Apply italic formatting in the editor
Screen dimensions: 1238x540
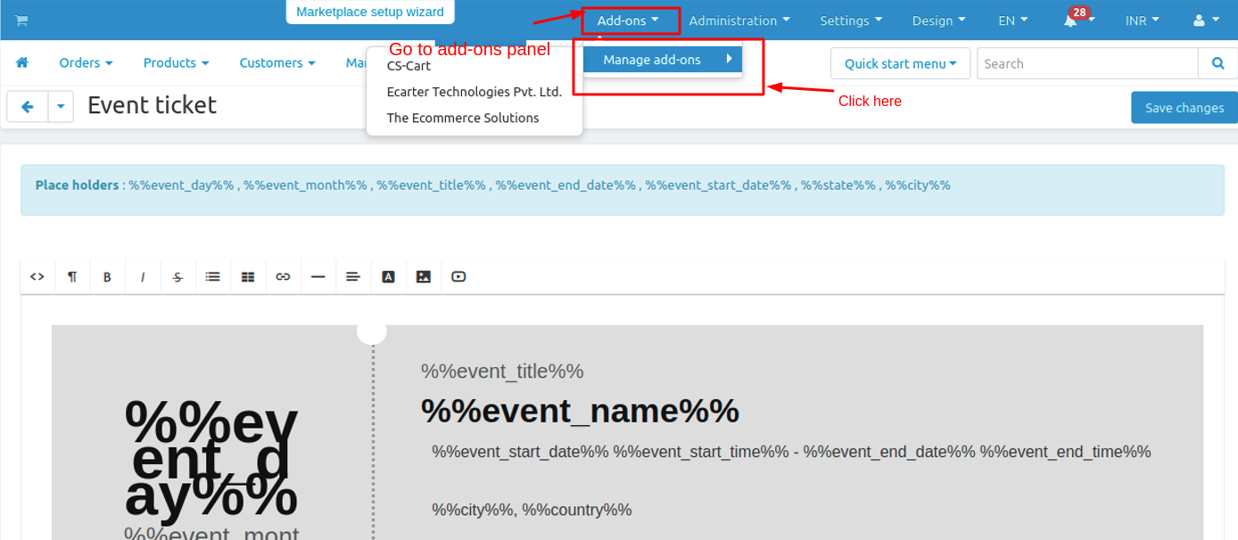[143, 277]
